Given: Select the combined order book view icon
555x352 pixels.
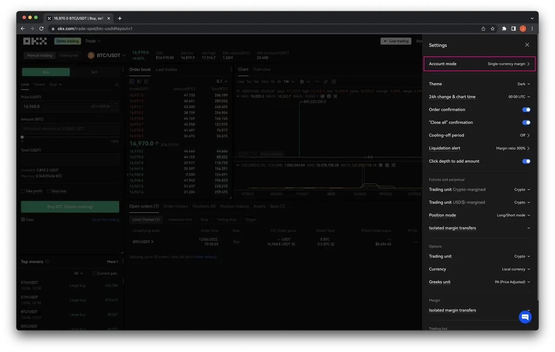Looking at the screenshot, I should pos(132,81).
